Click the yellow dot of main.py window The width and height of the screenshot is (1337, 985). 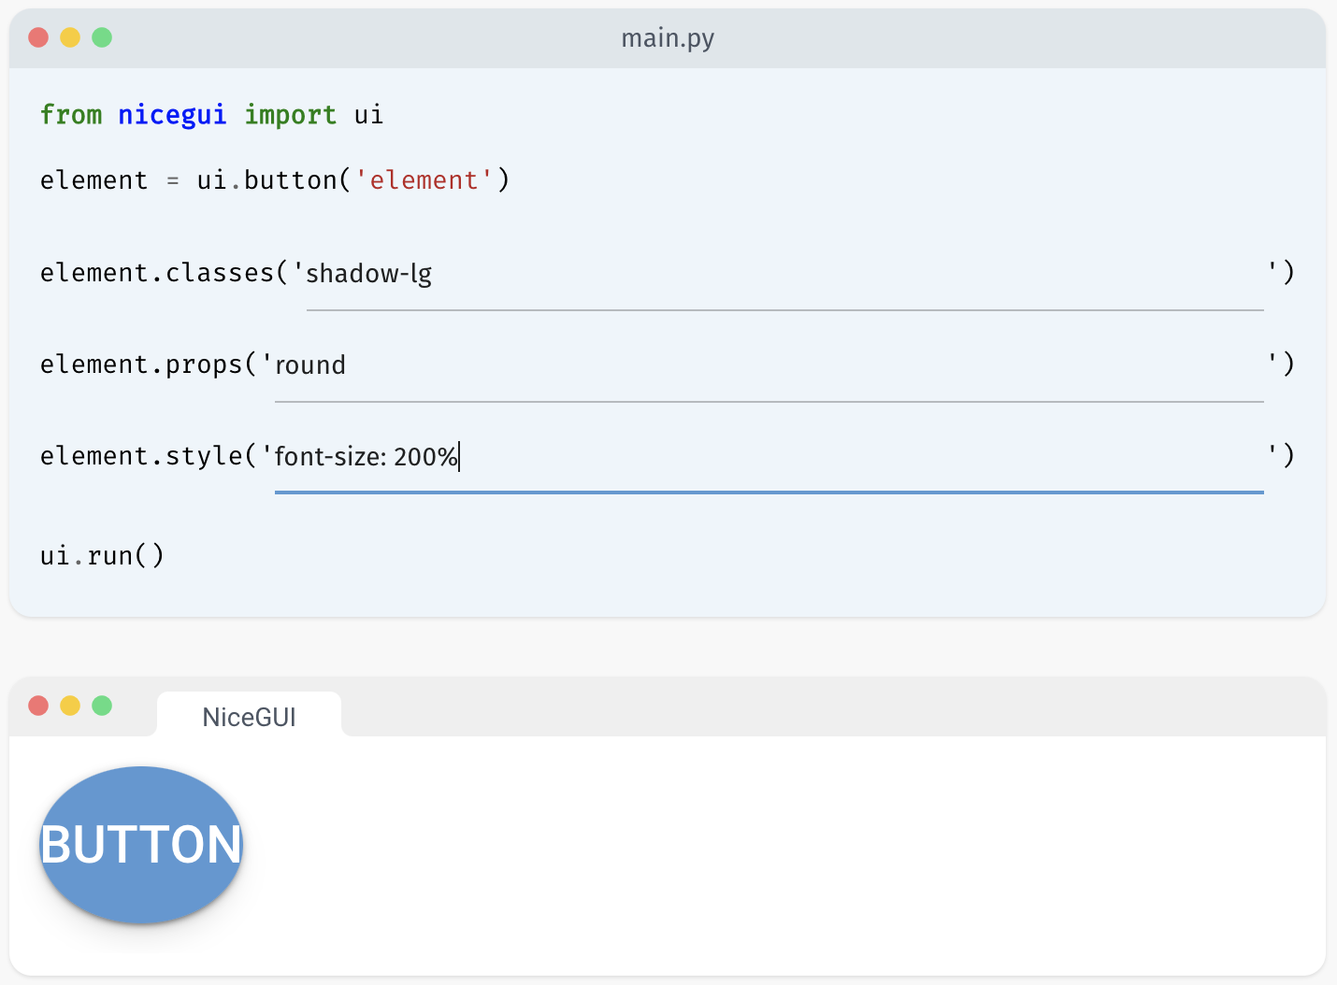[70, 37]
